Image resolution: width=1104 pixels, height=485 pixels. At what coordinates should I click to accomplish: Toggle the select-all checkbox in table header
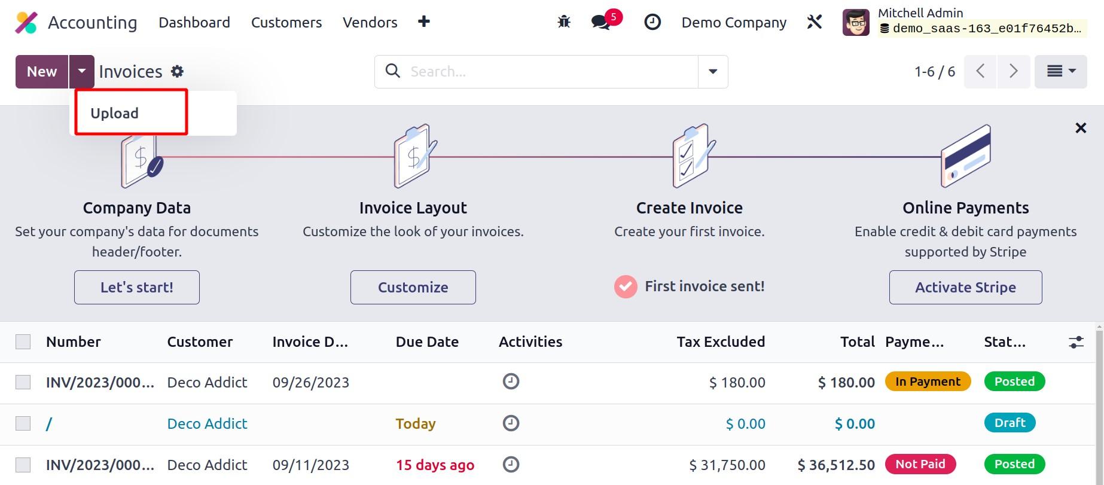tap(23, 342)
